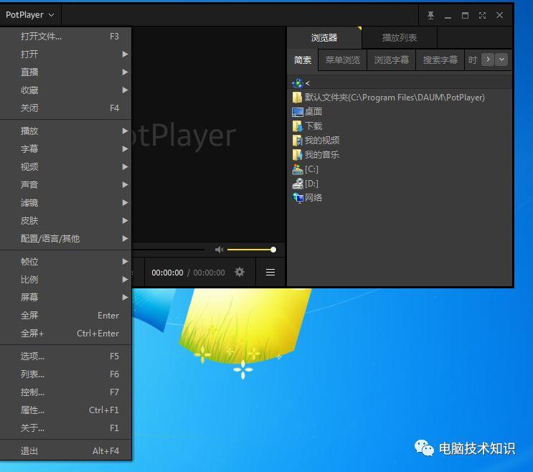Choose 全屏 Enter menu item
The width and height of the screenshot is (533, 472).
tap(65, 316)
